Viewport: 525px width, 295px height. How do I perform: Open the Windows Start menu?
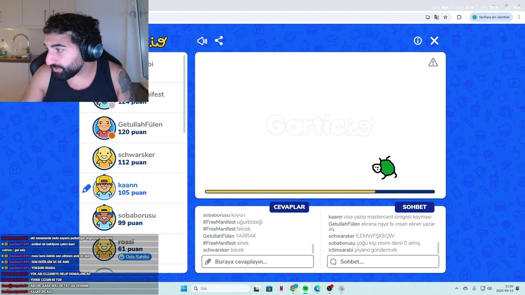tap(184, 288)
